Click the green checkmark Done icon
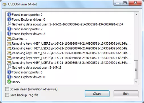Image resolution: width=144 pixels, height=103 pixels. coord(9,82)
